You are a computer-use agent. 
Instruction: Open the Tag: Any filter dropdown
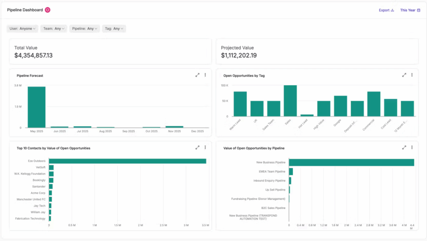pyautogui.click(x=114, y=29)
